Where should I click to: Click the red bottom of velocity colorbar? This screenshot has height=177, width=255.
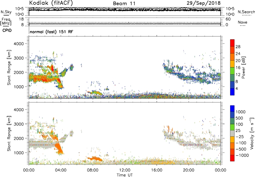pos(232,158)
